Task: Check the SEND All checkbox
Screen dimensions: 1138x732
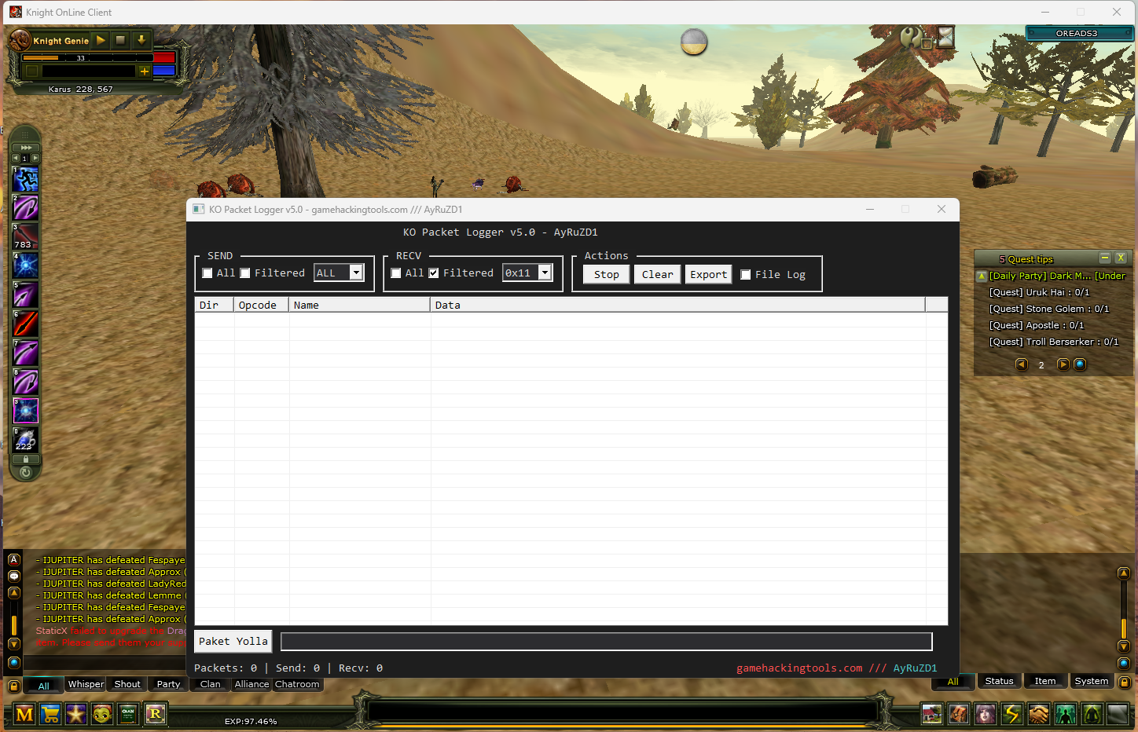Action: click(207, 273)
